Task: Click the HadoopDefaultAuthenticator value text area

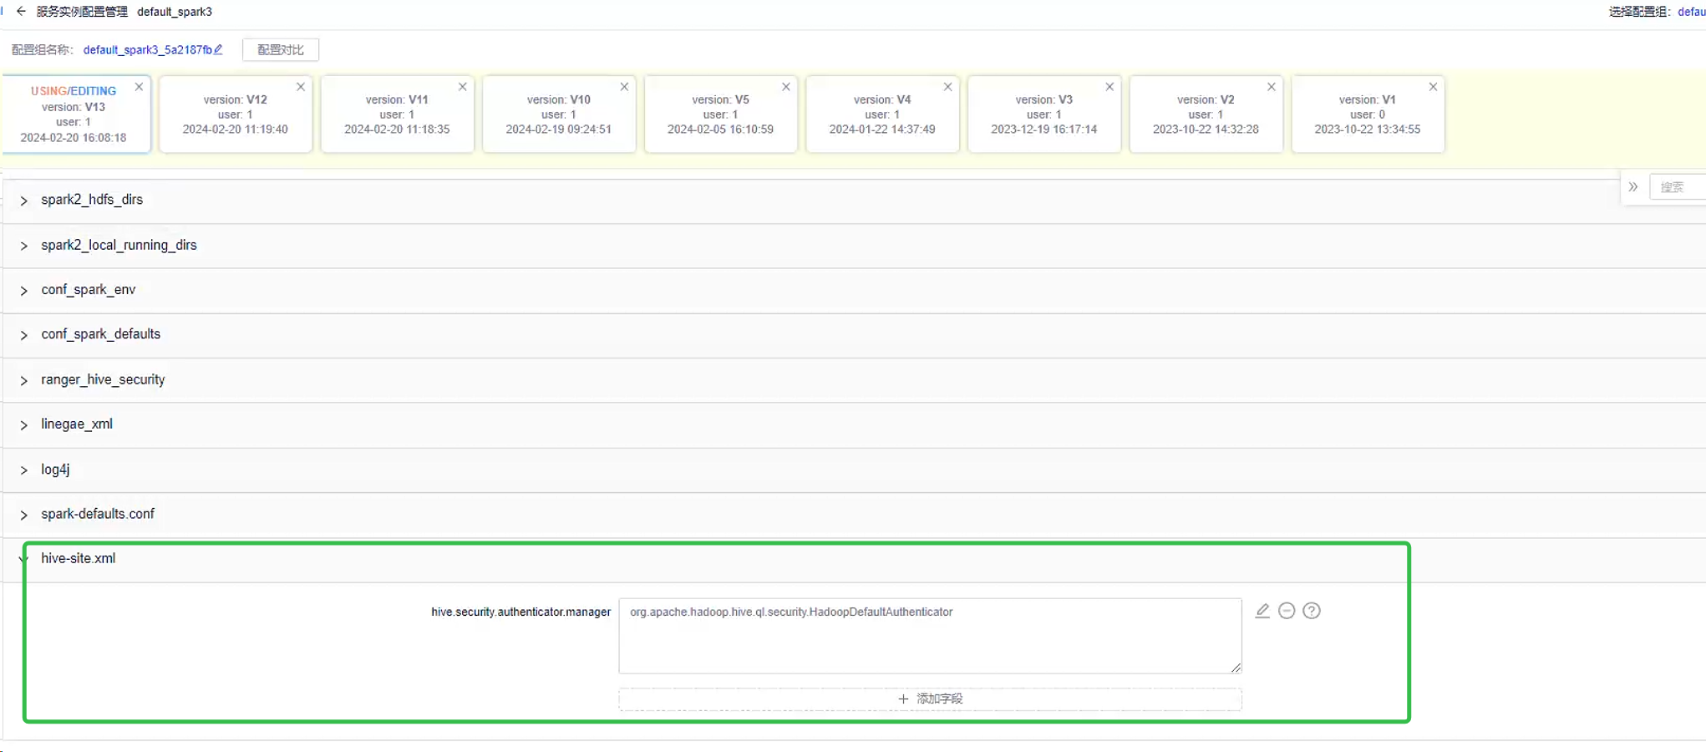Action: (x=929, y=635)
